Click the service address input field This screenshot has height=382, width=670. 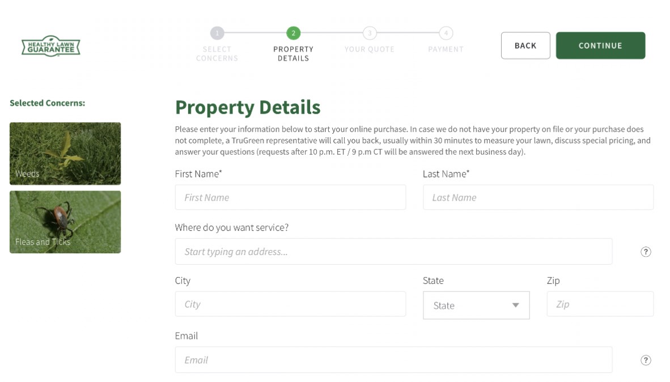(x=393, y=252)
